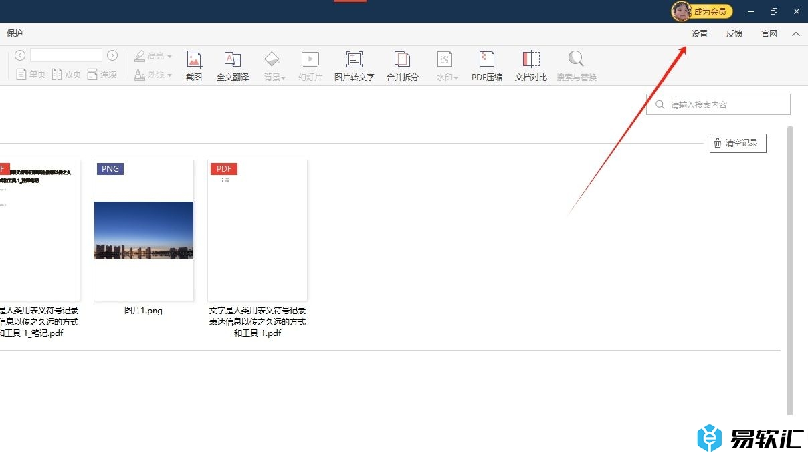
Task: Open the 和工具 1.pdf document thumbnail
Action: (258, 231)
